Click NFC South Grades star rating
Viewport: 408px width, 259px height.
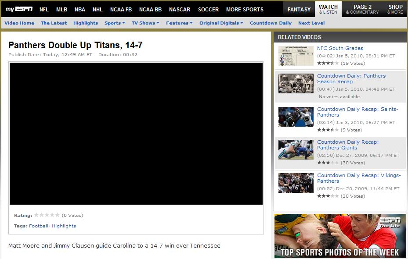(x=328, y=63)
